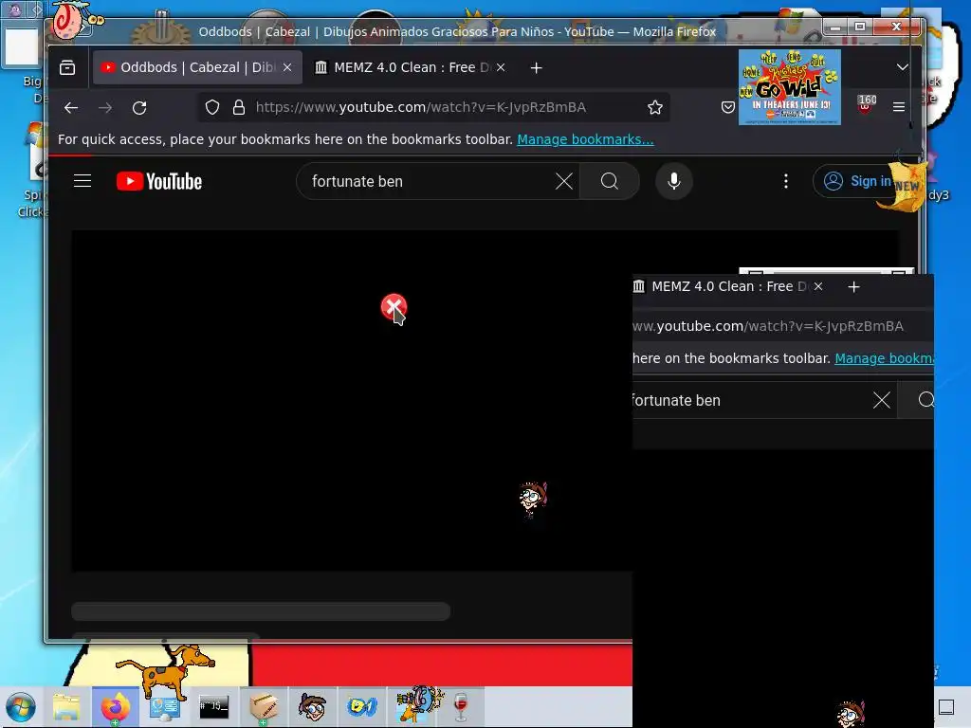This screenshot has height=728, width=971.
Task: Open YouTube settings three-dot menu
Action: tap(786, 181)
